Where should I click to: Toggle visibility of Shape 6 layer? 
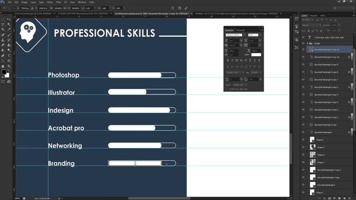pos(303,139)
